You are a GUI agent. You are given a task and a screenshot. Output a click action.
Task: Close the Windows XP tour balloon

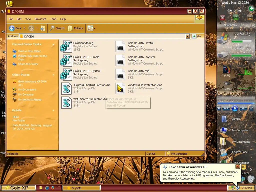tap(238, 166)
